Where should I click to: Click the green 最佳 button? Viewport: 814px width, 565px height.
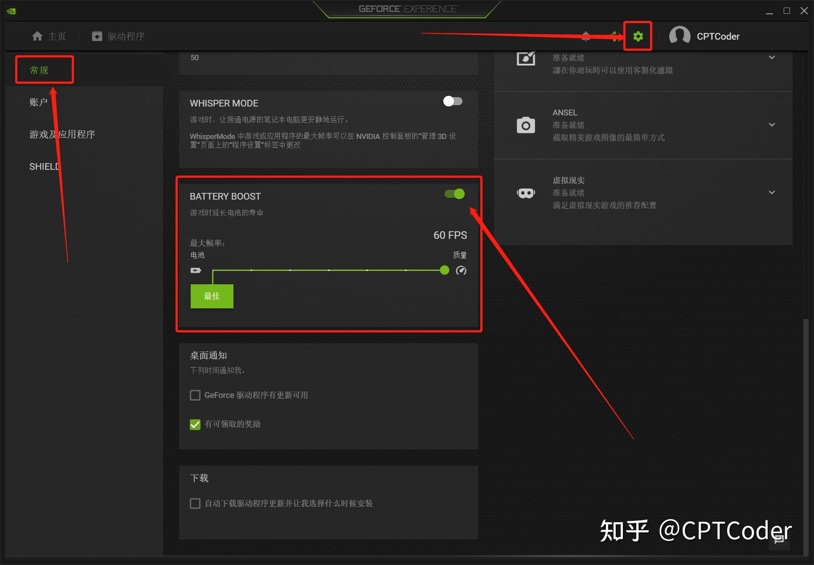(x=212, y=296)
